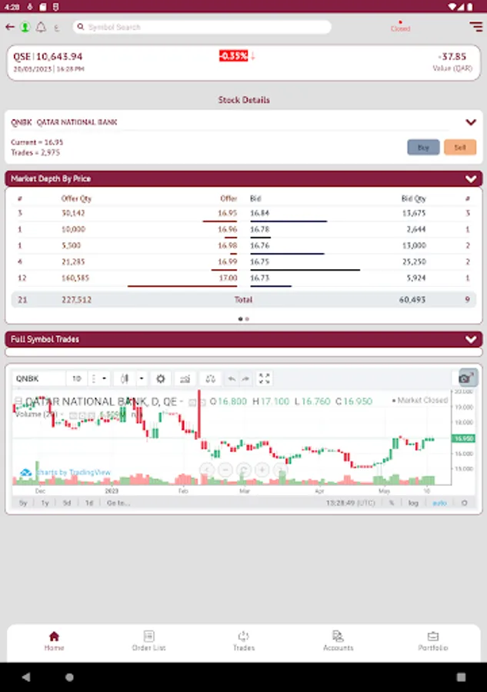
Task: Select bid price 16.84
Action: [259, 213]
